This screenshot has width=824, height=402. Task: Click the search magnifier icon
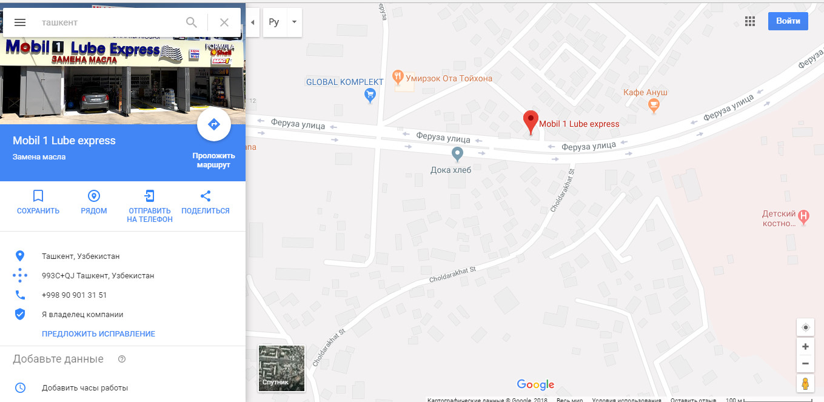click(192, 22)
